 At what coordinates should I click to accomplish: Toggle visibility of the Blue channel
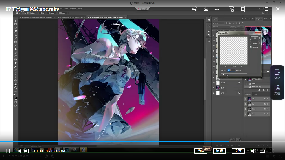click(x=246, y=114)
